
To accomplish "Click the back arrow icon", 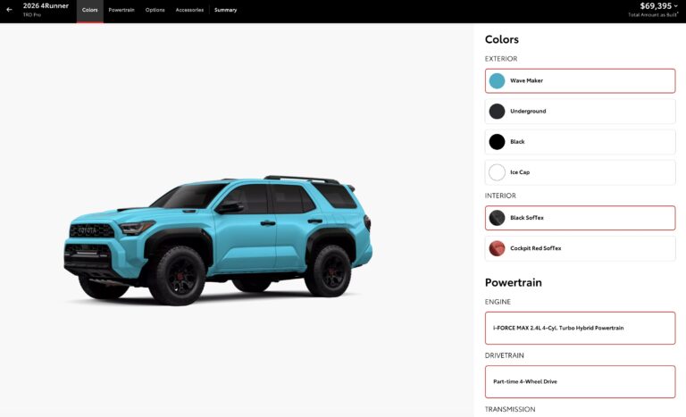I will click(9, 10).
